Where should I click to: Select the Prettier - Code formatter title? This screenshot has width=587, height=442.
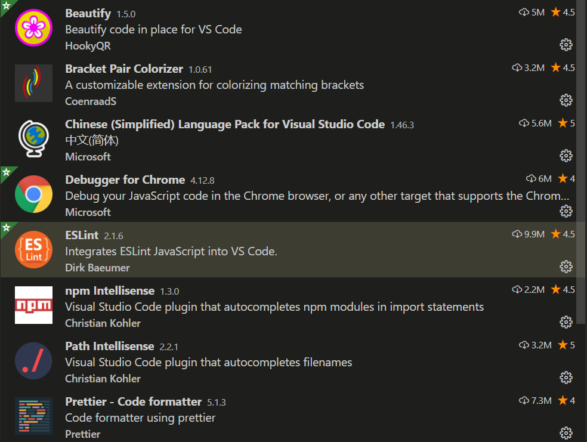pyautogui.click(x=133, y=401)
